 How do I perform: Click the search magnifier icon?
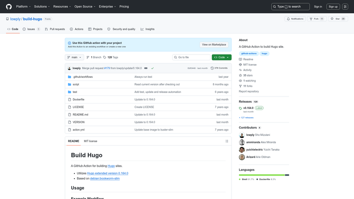coord(274,7)
